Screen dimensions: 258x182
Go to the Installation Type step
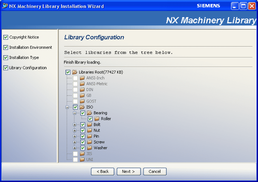21,58
